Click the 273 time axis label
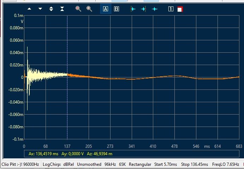 (x=110, y=146)
